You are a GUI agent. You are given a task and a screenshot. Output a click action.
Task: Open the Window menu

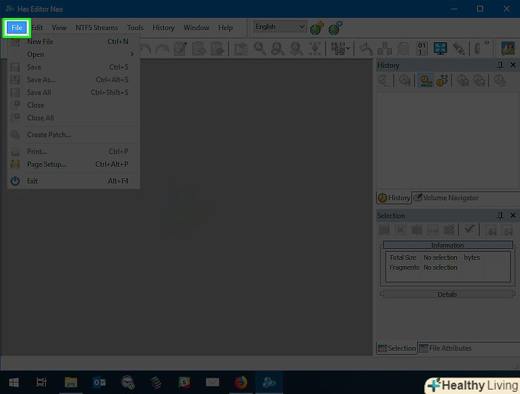coord(196,28)
